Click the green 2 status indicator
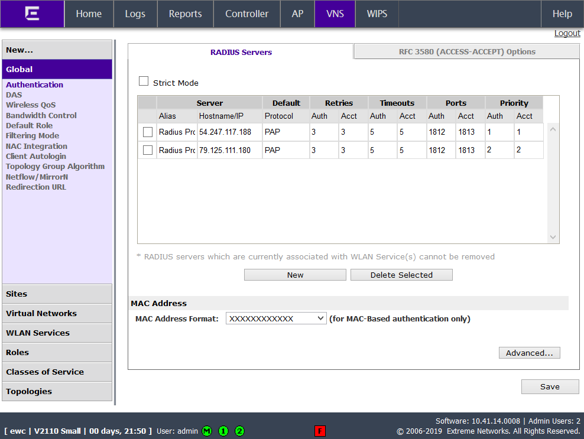This screenshot has height=439, width=584. (240, 431)
